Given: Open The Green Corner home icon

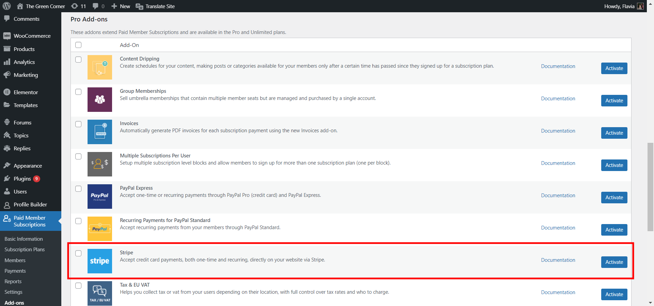Looking at the screenshot, I should [x=20, y=6].
